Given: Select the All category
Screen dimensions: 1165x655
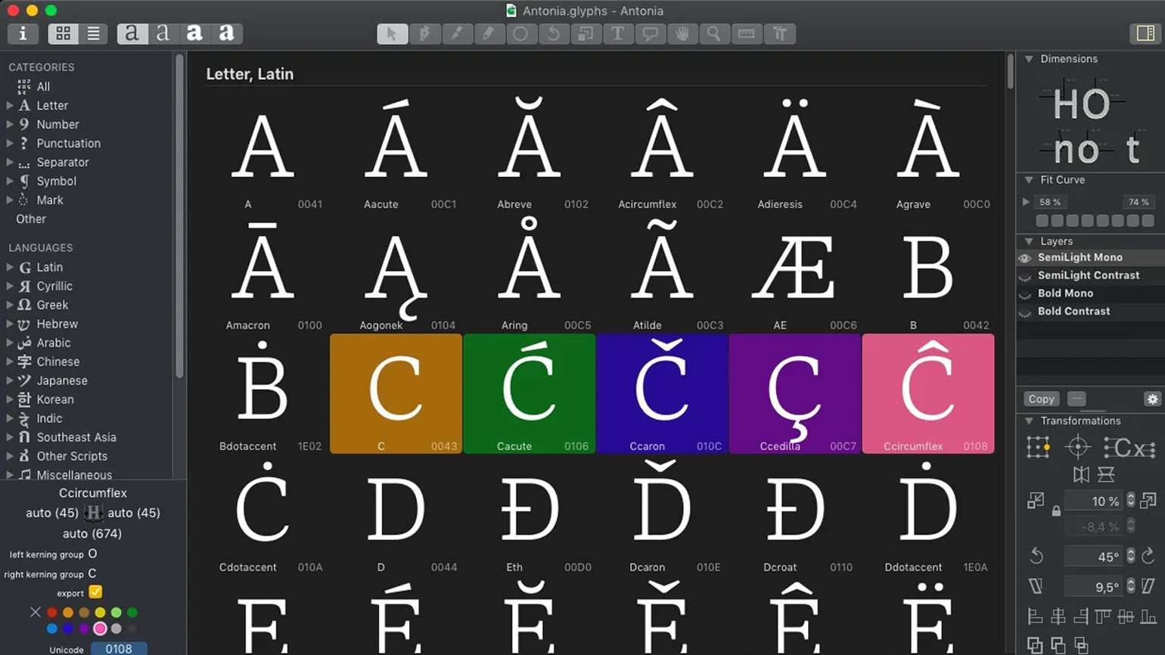Looking at the screenshot, I should 43,86.
